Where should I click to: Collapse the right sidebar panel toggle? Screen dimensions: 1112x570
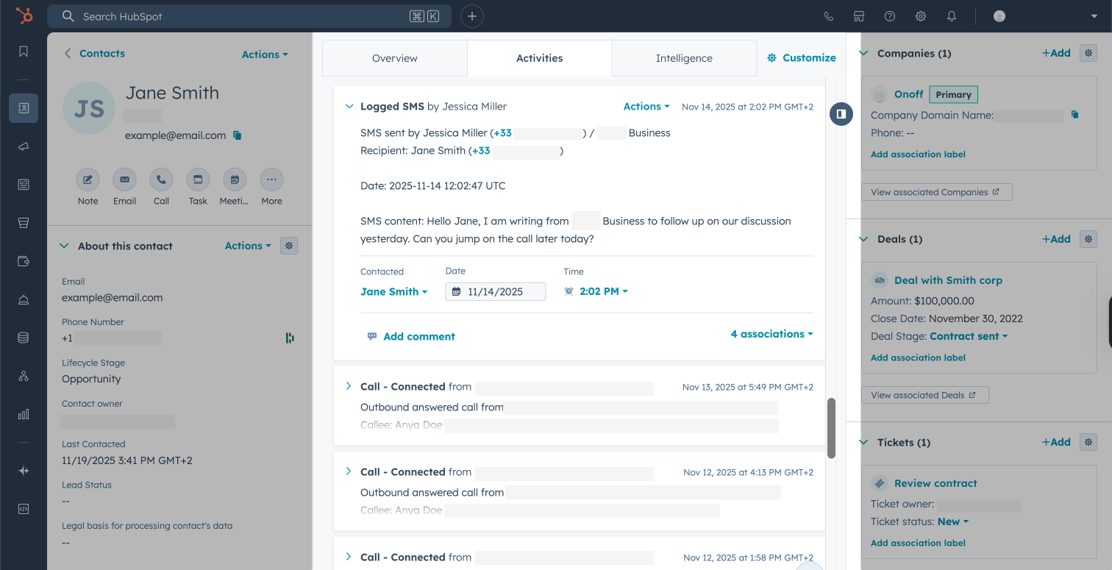[x=841, y=113]
